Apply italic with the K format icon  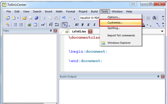tap(89, 25)
